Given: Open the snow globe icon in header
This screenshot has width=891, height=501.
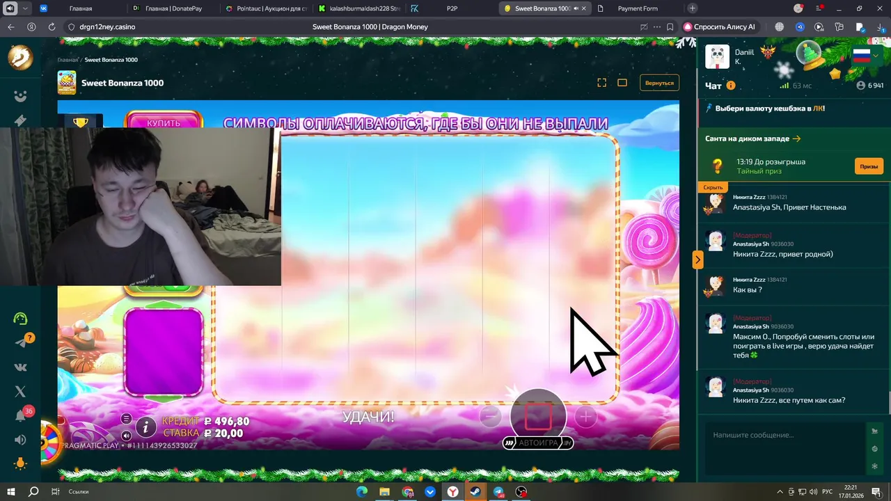Looking at the screenshot, I should pyautogui.click(x=810, y=56).
